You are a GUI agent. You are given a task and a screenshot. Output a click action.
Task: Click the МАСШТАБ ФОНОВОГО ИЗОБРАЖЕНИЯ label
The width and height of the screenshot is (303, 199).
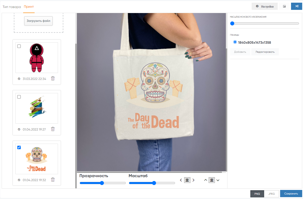point(248,17)
